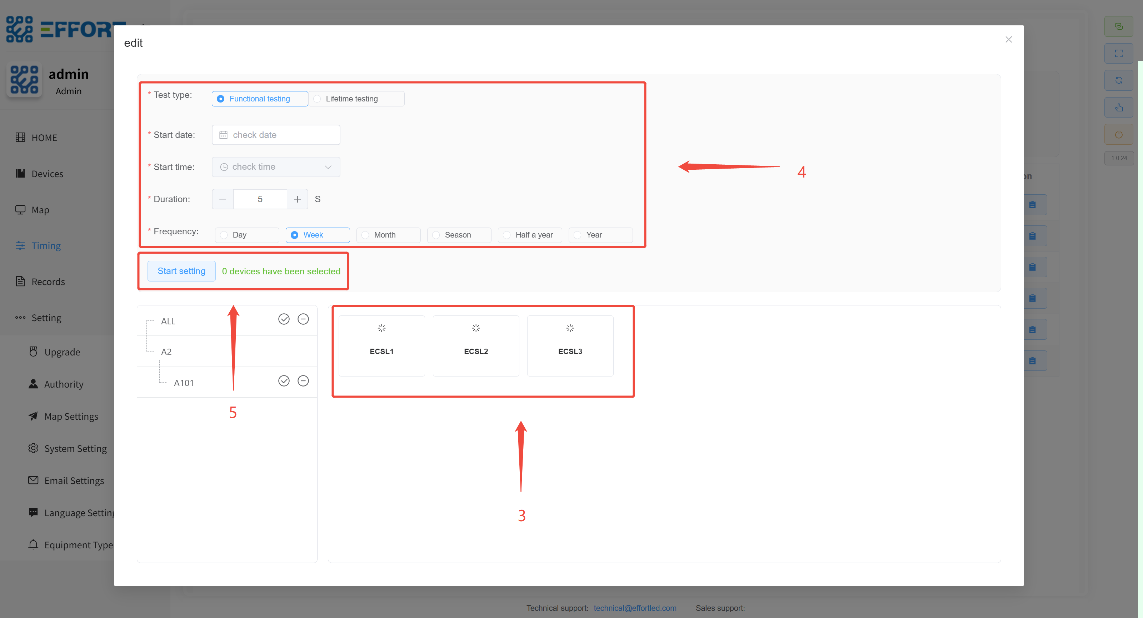1143x618 pixels.
Task: Select Lifetime testing radio option
Action: coord(351,99)
